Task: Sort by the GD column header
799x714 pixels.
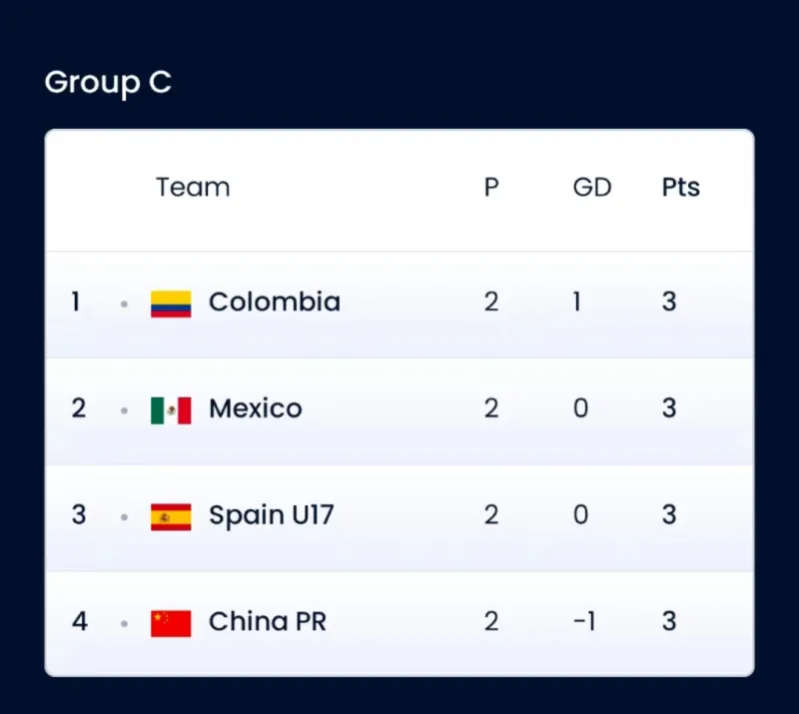Action: point(591,188)
